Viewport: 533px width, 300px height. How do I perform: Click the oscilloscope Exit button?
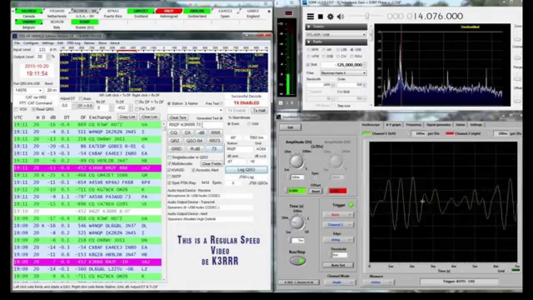(x=291, y=127)
